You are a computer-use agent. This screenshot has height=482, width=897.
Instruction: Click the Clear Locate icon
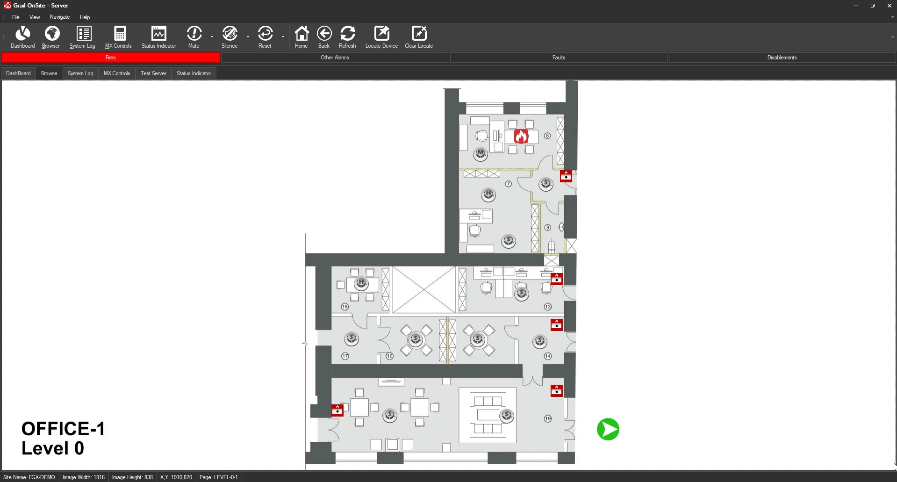419,36
